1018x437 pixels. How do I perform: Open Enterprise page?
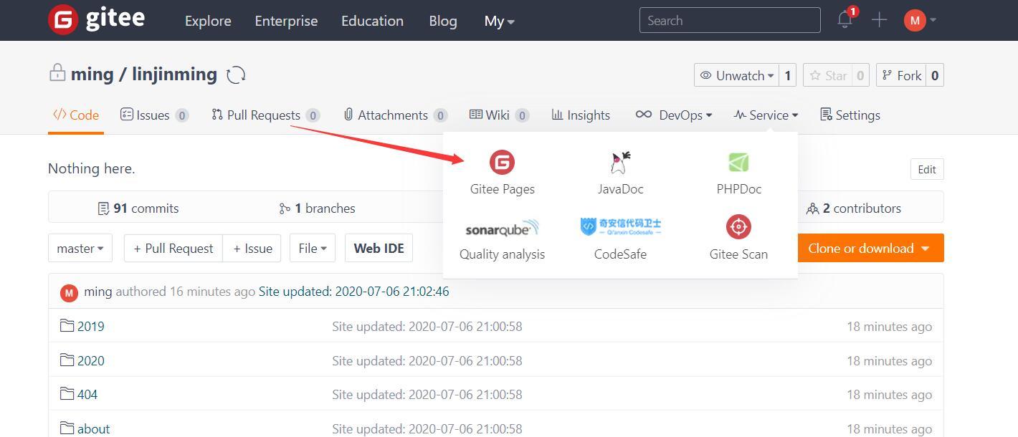(x=286, y=21)
